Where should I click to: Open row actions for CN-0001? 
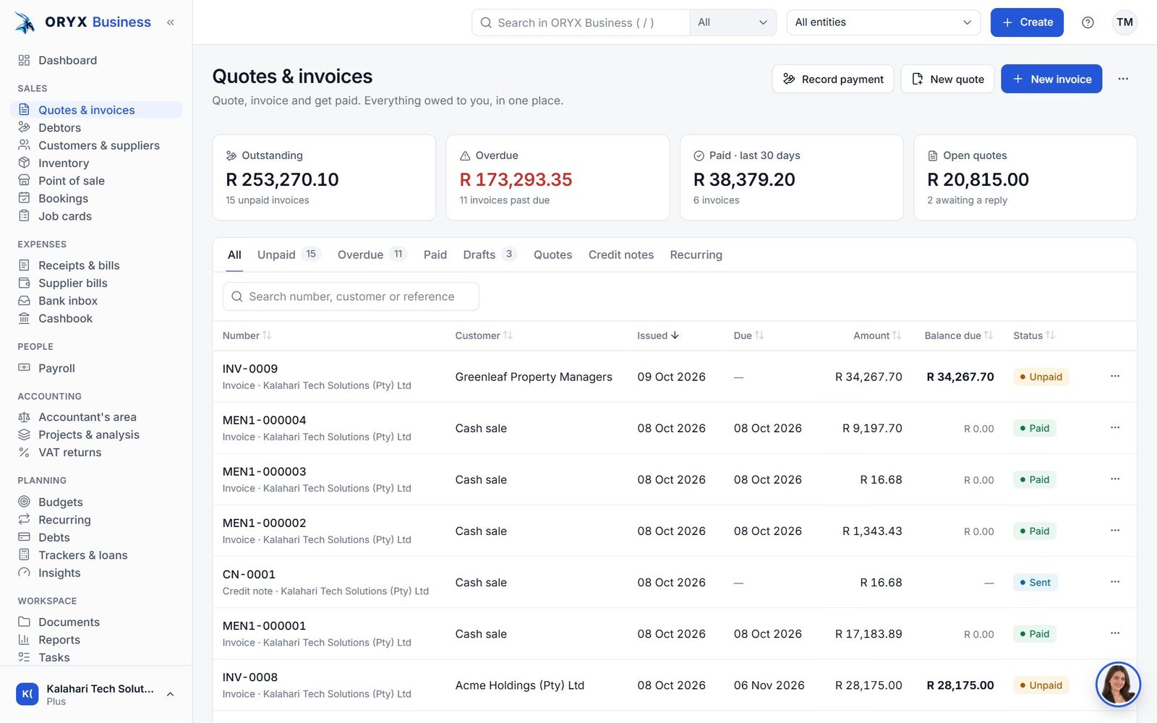coord(1115,581)
